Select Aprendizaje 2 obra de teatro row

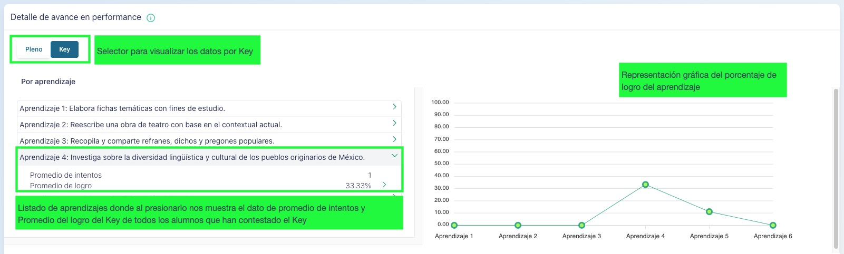(151, 125)
